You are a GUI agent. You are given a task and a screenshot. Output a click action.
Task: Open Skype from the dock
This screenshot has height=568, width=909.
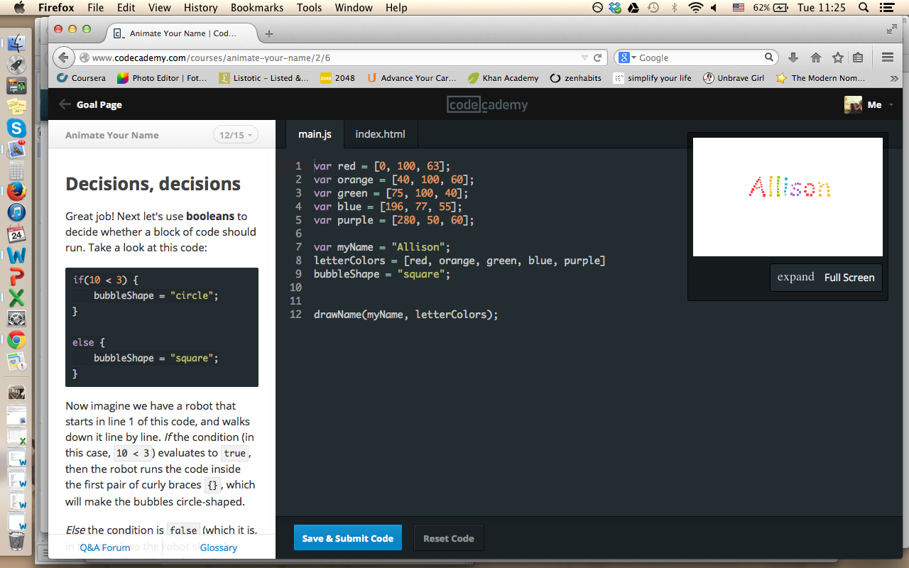point(16,128)
